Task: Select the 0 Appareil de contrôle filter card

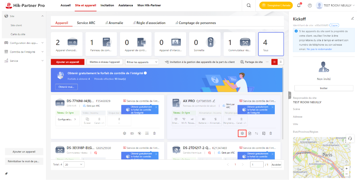Action: coord(136,44)
